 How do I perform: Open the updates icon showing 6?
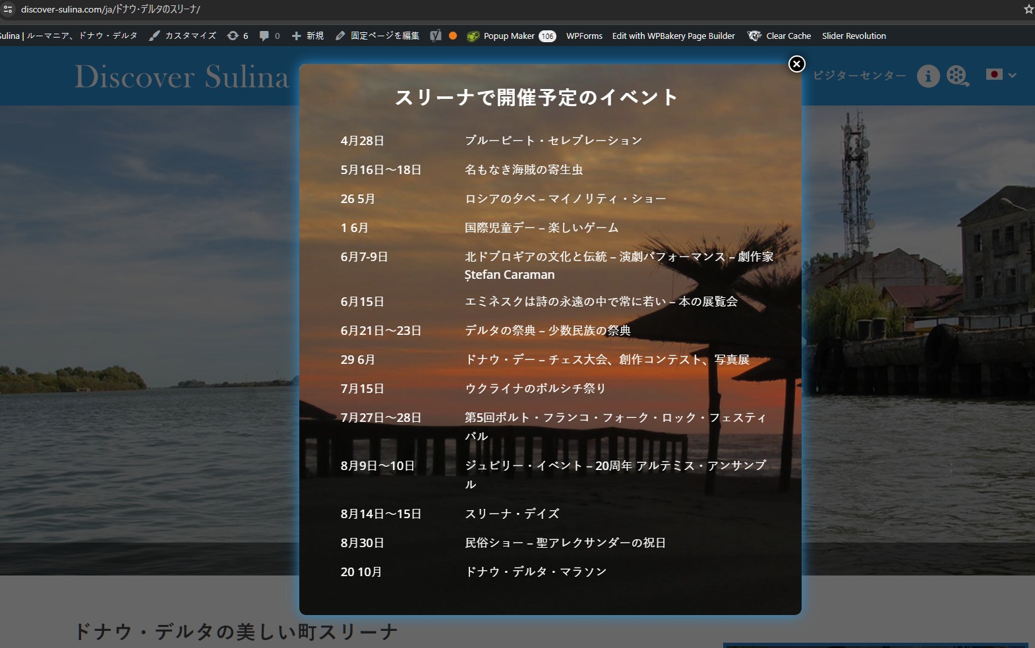237,36
